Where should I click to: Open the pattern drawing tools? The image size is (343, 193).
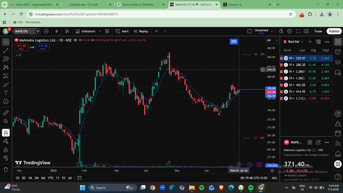click(x=6, y=67)
